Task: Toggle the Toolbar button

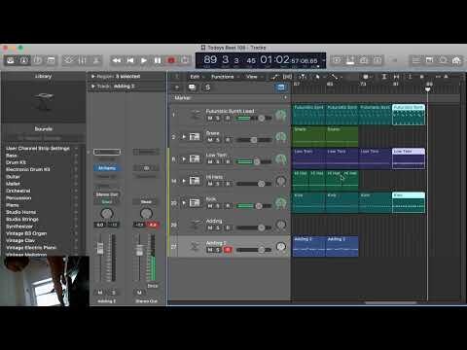Action: 51,60
